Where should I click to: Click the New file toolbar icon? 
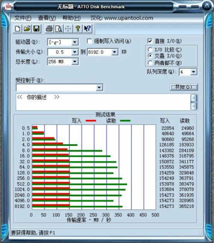pos(18,29)
